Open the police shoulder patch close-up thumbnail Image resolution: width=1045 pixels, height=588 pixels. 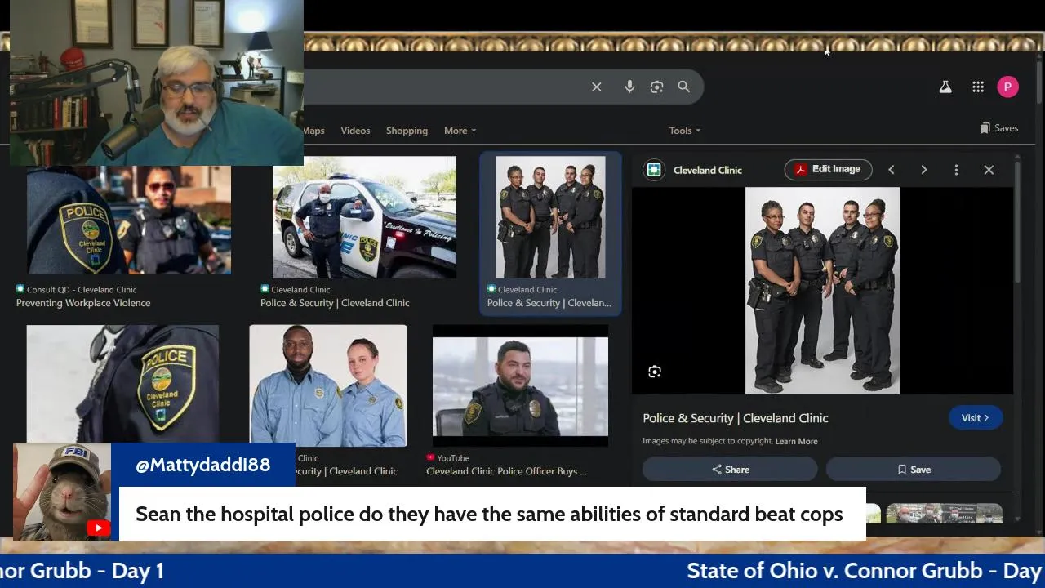pyautogui.click(x=122, y=384)
